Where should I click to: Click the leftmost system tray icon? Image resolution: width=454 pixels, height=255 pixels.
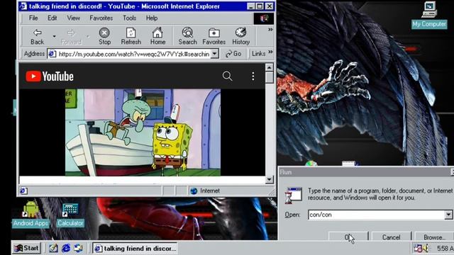pos(418,248)
